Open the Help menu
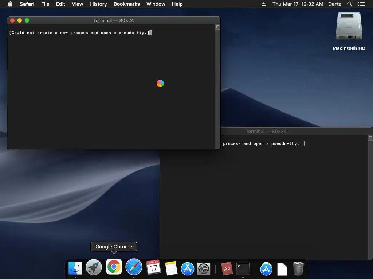This screenshot has width=373, height=279. (177, 4)
